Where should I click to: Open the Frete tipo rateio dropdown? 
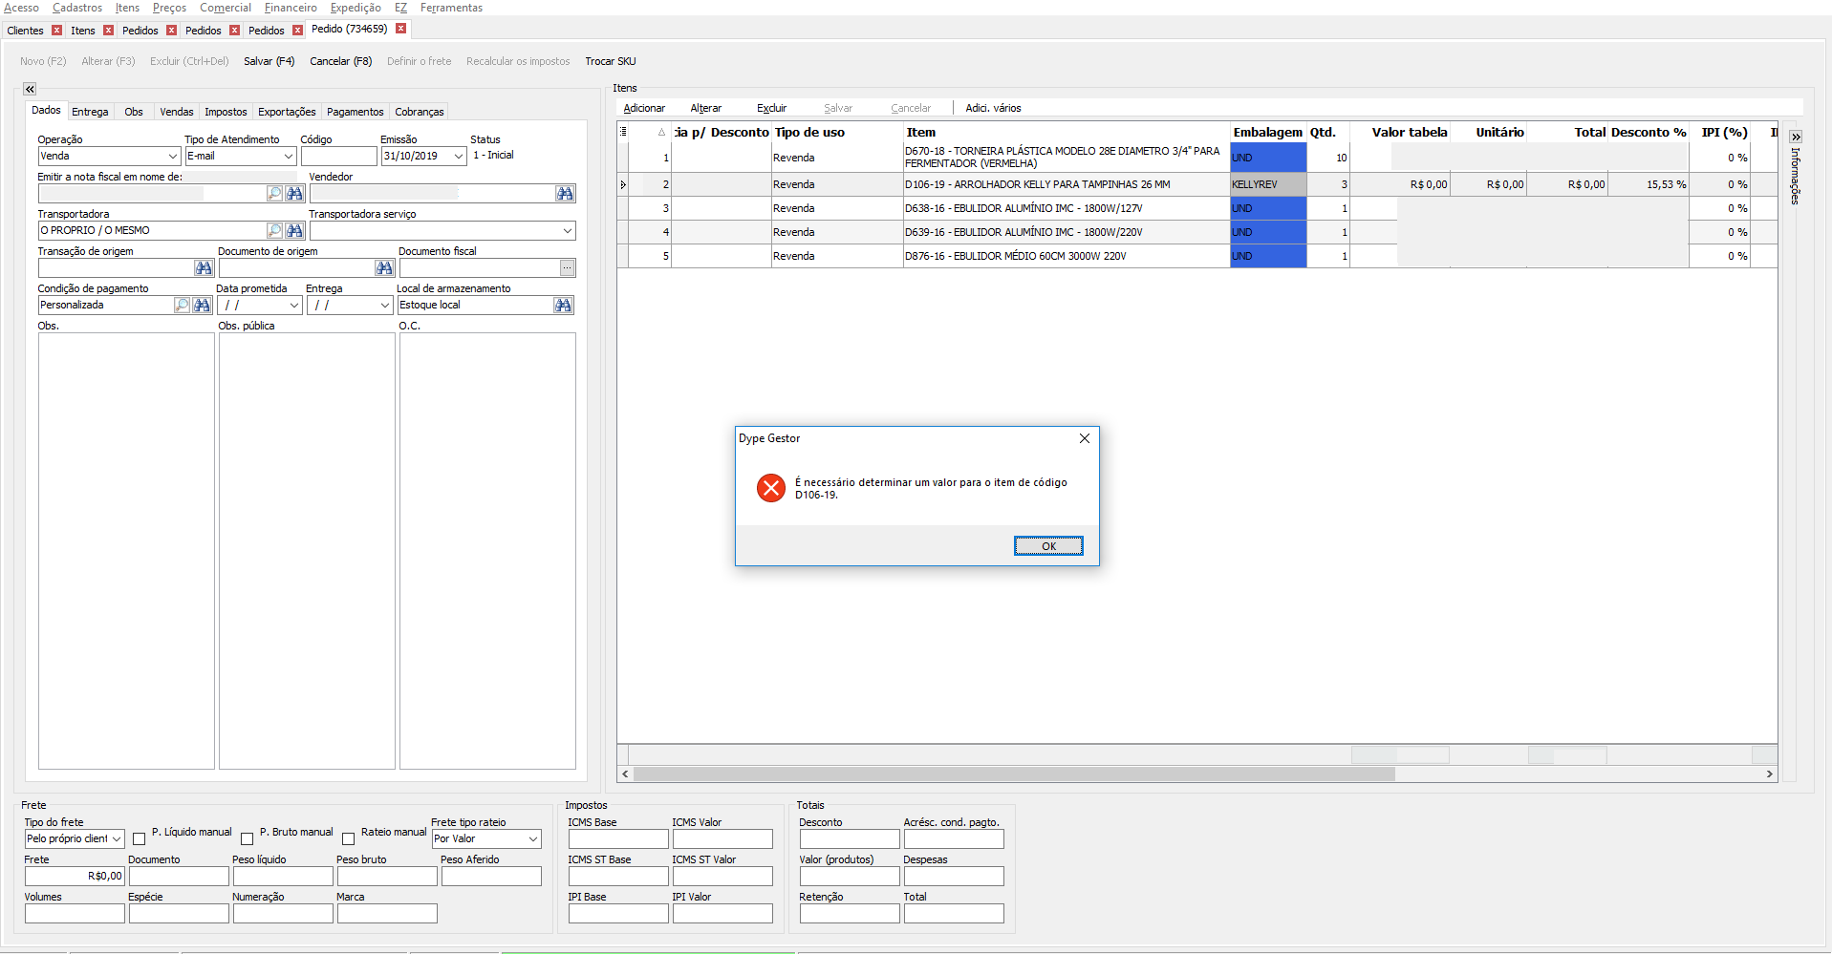click(533, 838)
